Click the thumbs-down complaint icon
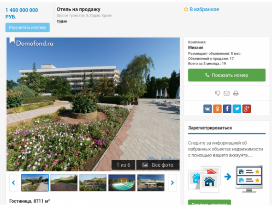Viewport: 272px width, 206px height. [x=218, y=93]
